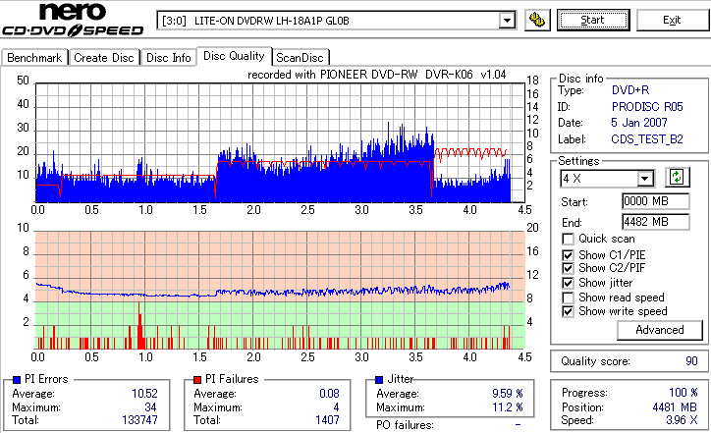Click the recorded with PIONEER DVD-RW text
The image size is (711, 433).
click(377, 75)
